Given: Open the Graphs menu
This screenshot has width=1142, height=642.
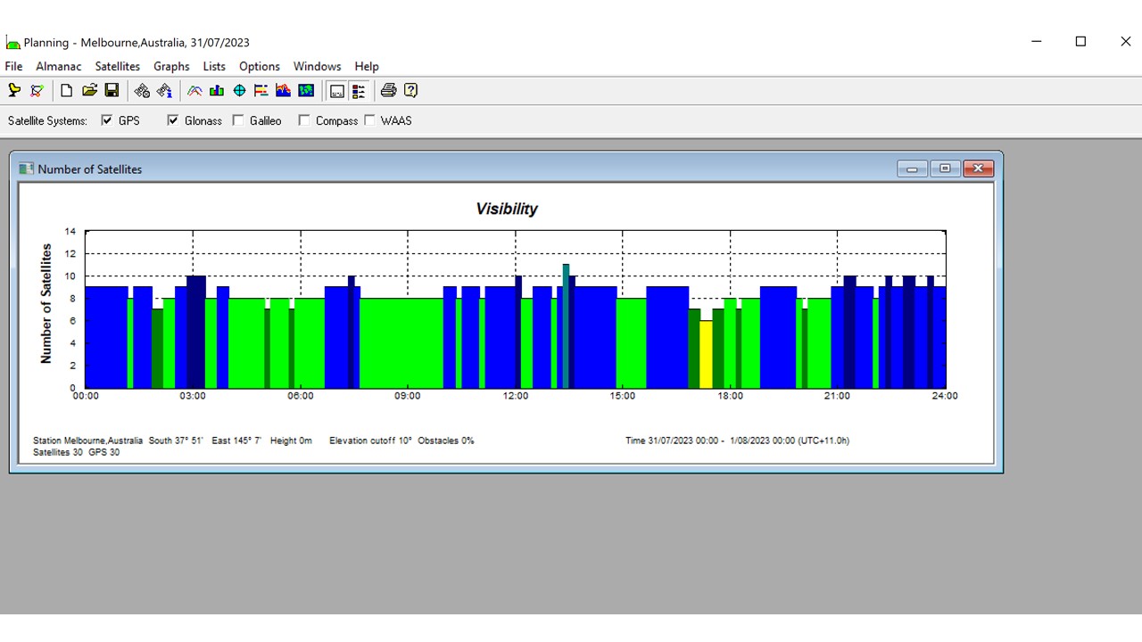Looking at the screenshot, I should point(171,66).
